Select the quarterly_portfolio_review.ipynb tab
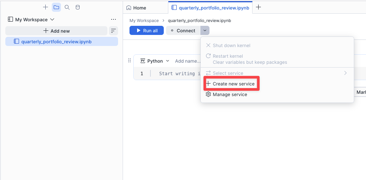The image size is (366, 180). click(210, 8)
